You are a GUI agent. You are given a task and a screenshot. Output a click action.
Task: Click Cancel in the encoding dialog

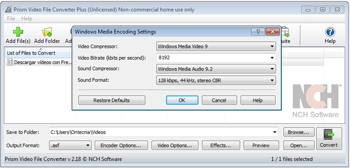(219, 100)
